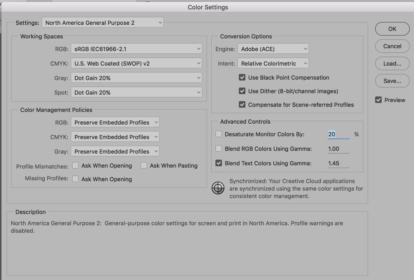Click the Color Settings title text
414x280 pixels.
(208, 7)
